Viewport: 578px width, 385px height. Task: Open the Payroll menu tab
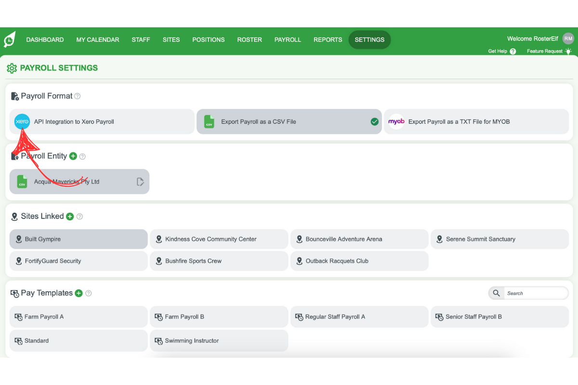(x=288, y=40)
